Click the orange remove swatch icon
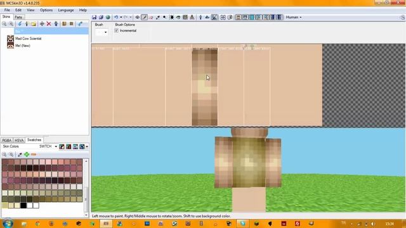This screenshot has width=406, height=228. pyautogui.click(x=34, y=155)
